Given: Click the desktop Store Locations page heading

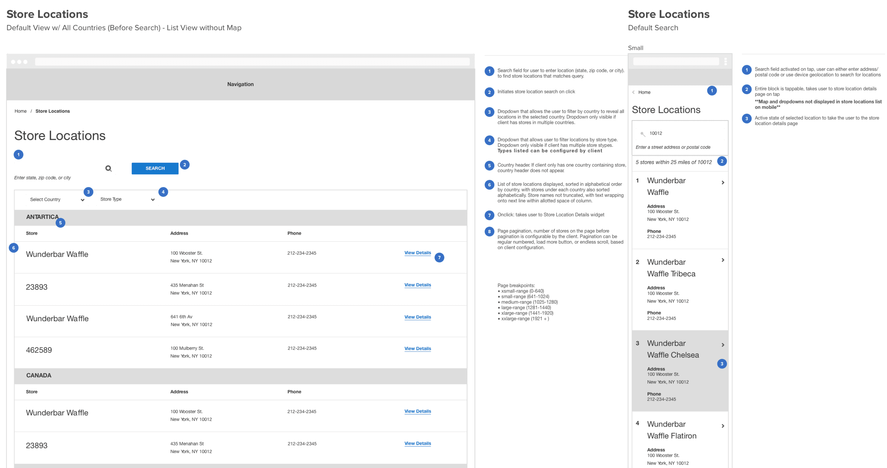Looking at the screenshot, I should point(60,136).
